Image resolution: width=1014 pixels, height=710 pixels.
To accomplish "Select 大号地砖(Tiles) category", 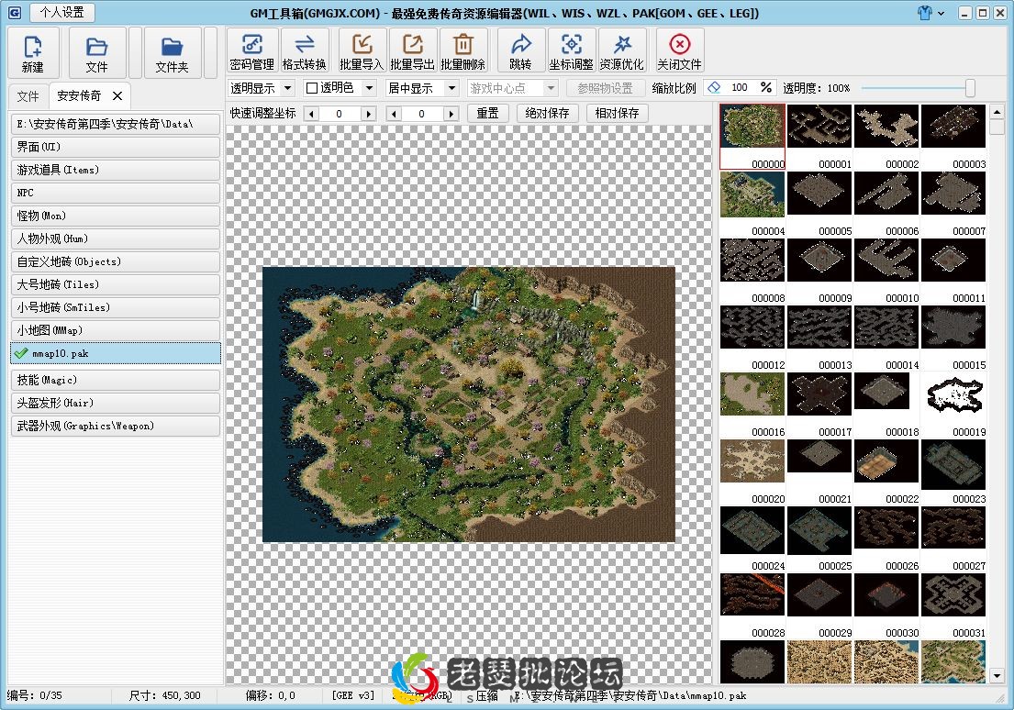I will click(x=115, y=284).
